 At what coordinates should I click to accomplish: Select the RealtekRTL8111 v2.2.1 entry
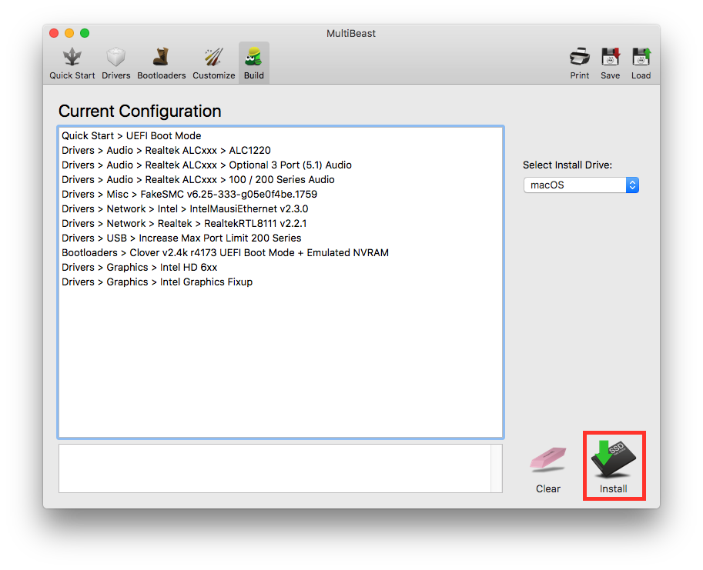(x=184, y=224)
